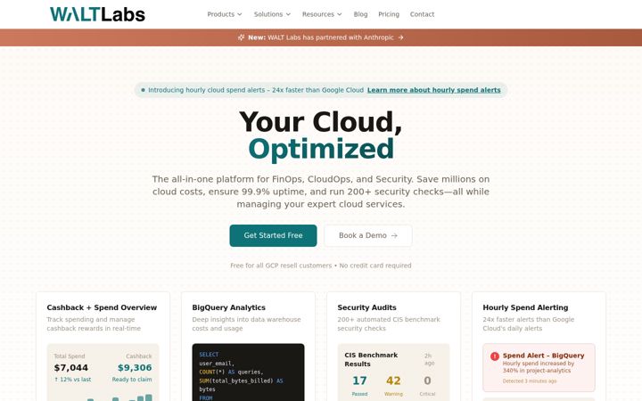The height and width of the screenshot is (401, 642).
Task: Go to the Blog page
Action: pos(360,14)
